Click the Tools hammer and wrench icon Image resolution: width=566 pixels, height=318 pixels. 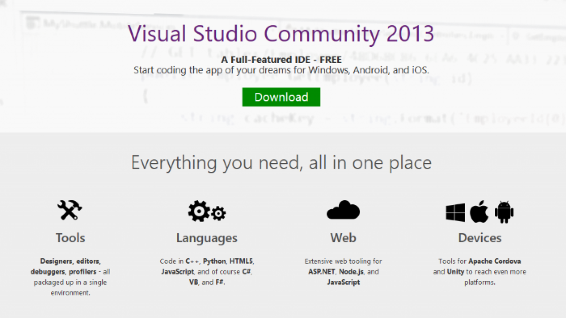click(x=70, y=210)
